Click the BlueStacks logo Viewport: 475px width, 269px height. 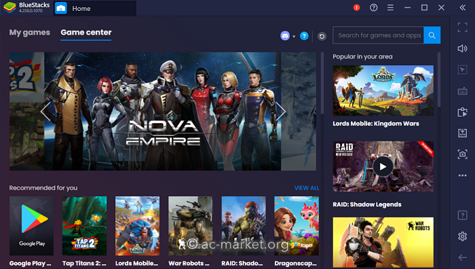coord(9,7)
